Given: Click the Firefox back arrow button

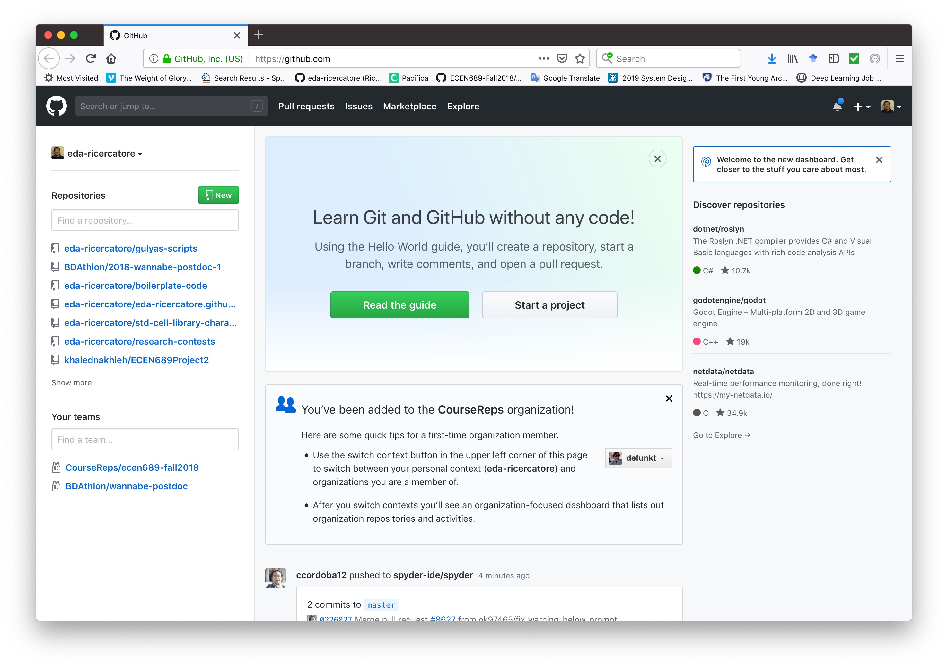Looking at the screenshot, I should click(49, 59).
